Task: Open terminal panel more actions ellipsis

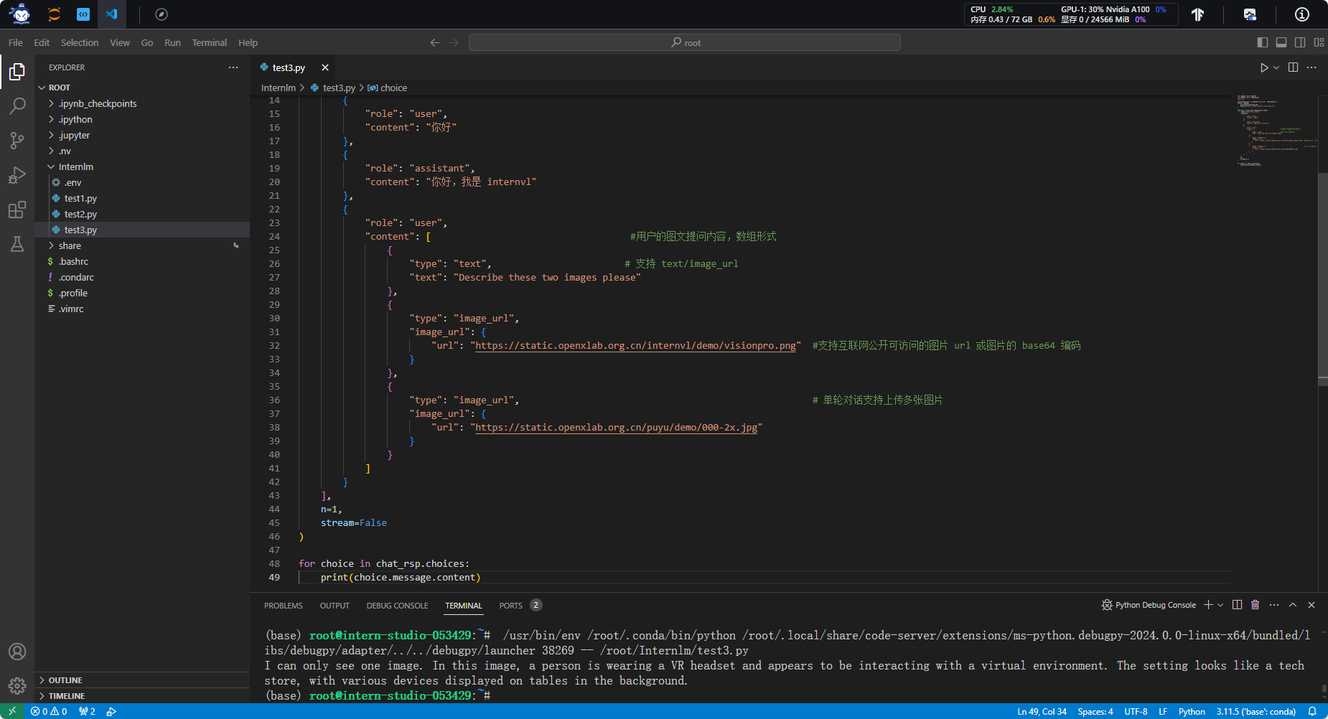Action: tap(1274, 605)
